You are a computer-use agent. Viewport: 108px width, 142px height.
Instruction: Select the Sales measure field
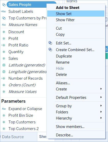13,58
